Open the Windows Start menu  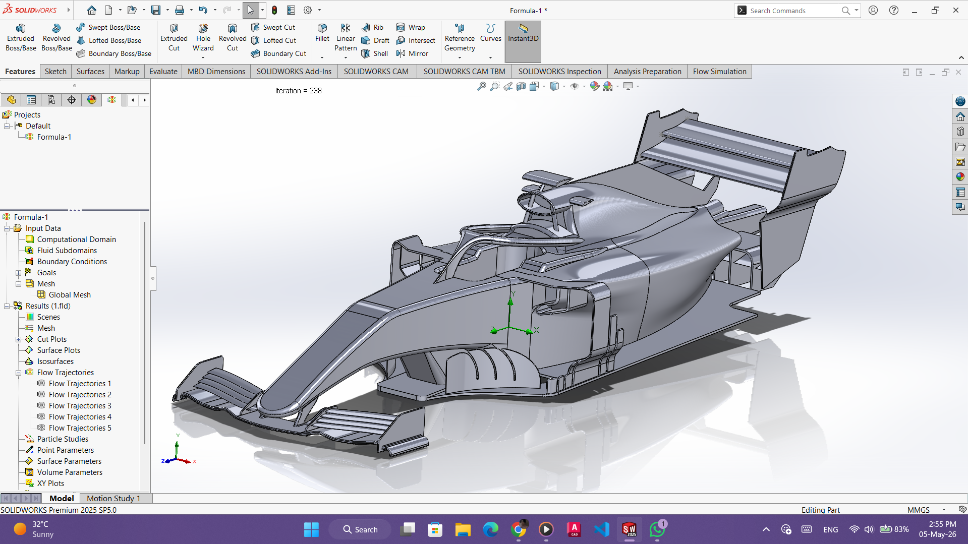[311, 529]
